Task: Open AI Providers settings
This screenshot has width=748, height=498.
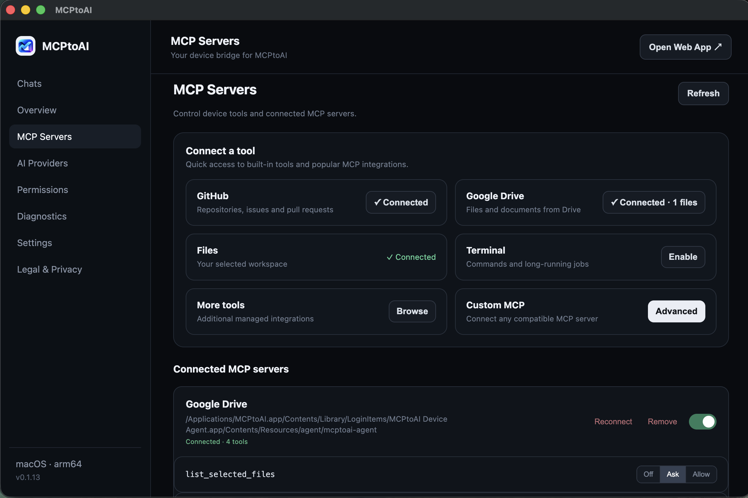Action: point(75,163)
